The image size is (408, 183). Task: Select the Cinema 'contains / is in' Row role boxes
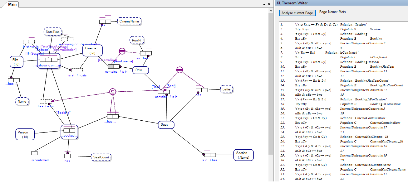click(x=114, y=66)
